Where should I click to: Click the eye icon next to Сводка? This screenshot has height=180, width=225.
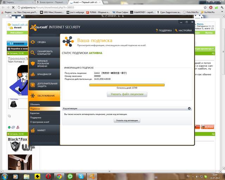tap(33, 42)
